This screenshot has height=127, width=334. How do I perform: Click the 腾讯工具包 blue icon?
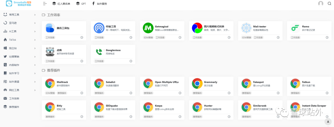pyautogui.click(x=50, y=28)
